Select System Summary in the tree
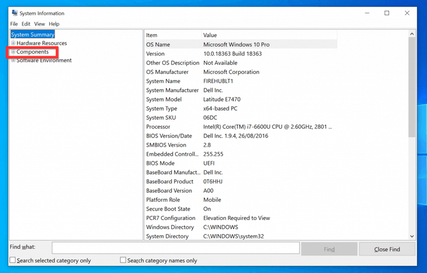Viewport: 427px width, 273px height. [x=33, y=35]
